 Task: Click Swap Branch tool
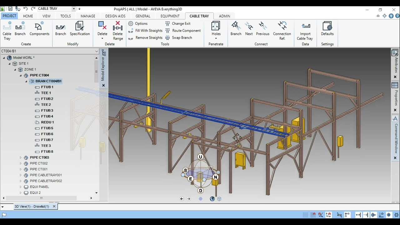[x=178, y=38]
